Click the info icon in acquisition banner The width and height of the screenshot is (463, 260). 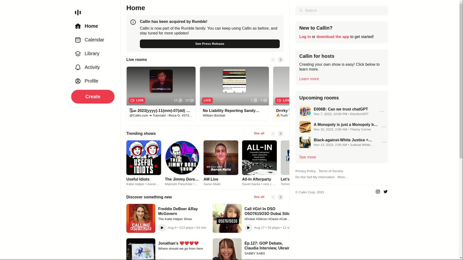133,22
